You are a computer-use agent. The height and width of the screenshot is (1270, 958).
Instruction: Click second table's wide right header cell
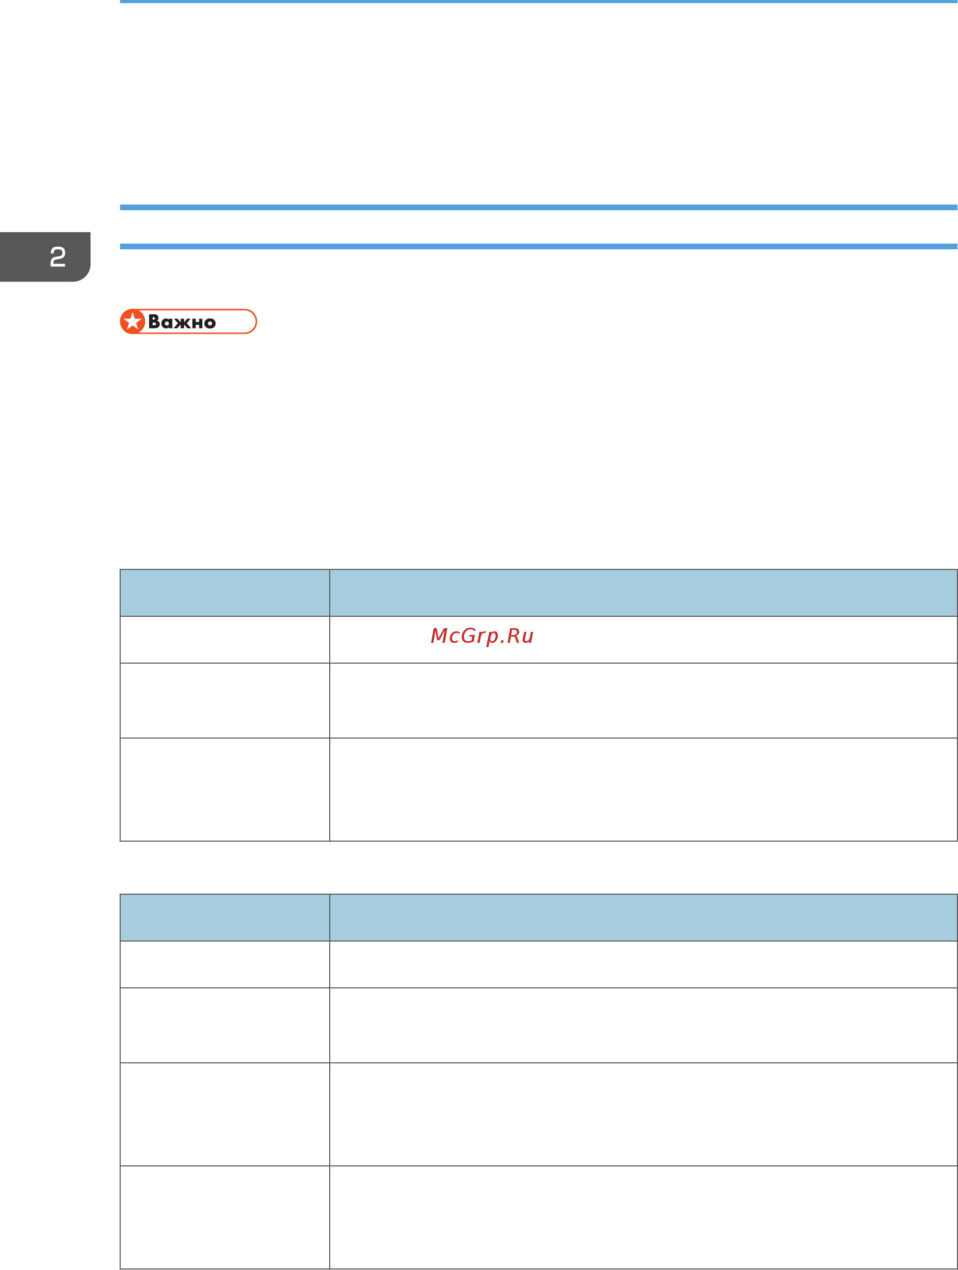pyautogui.click(x=644, y=918)
